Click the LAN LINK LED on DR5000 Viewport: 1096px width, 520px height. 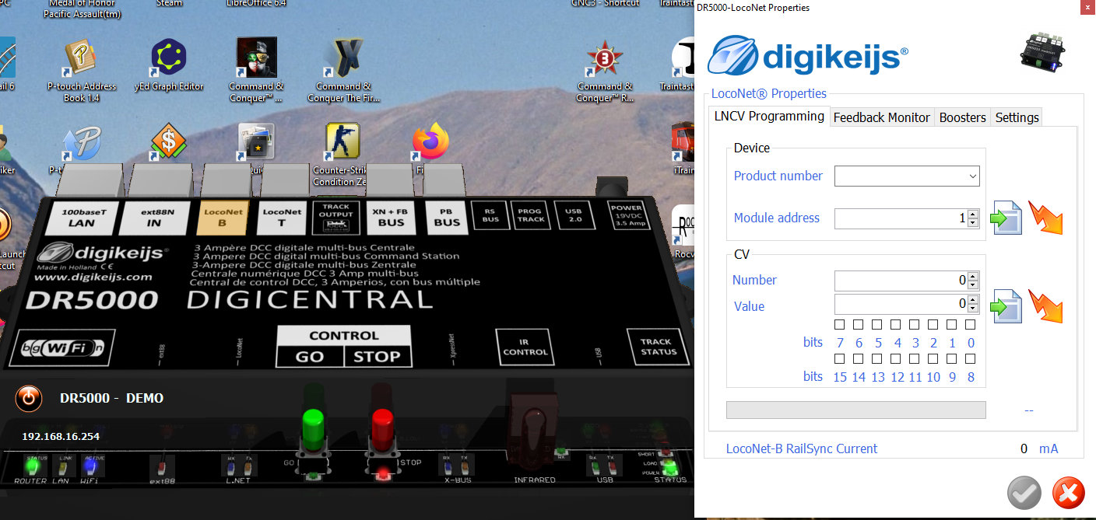tap(63, 468)
